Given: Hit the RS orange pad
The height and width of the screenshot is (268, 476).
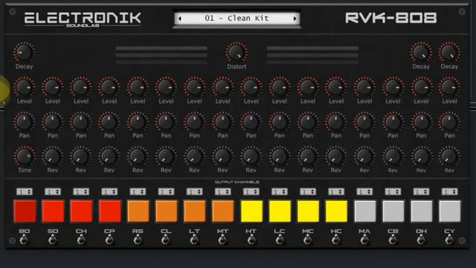Looking at the screenshot, I should point(138,211).
